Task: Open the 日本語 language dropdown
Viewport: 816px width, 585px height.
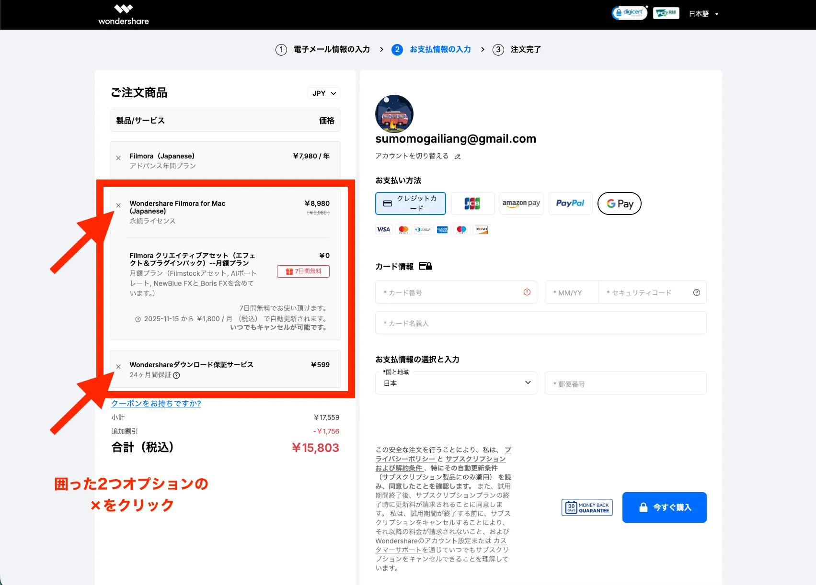Action: pos(703,14)
